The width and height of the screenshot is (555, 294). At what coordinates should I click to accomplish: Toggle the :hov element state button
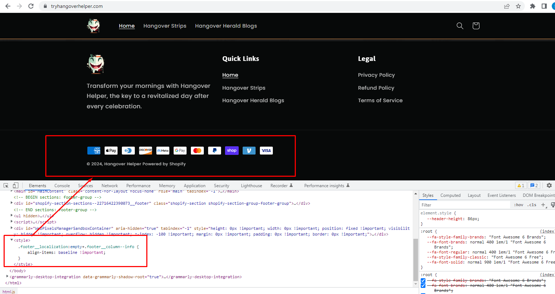pos(519,205)
